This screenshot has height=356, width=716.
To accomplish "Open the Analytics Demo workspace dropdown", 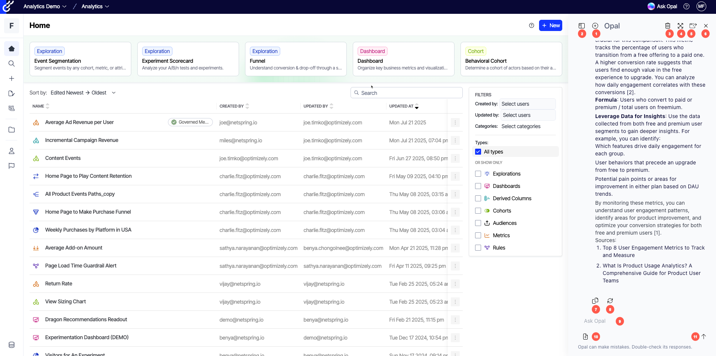I will [x=45, y=6].
